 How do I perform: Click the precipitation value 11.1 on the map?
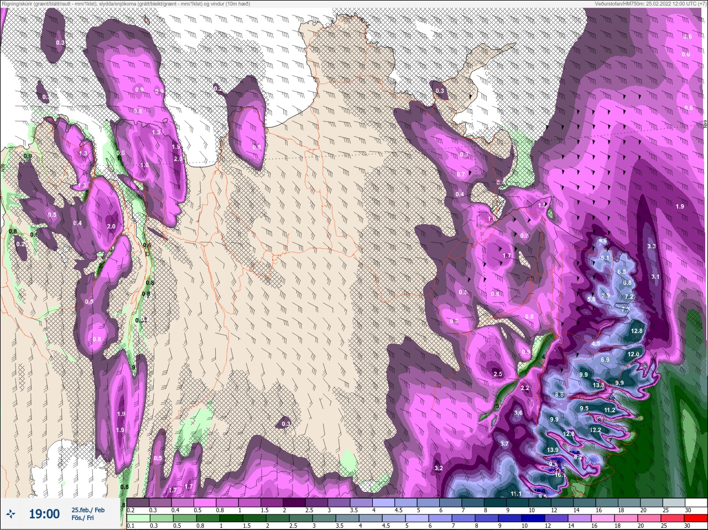[516, 493]
